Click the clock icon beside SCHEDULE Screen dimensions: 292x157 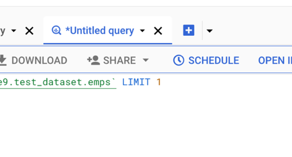point(179,60)
